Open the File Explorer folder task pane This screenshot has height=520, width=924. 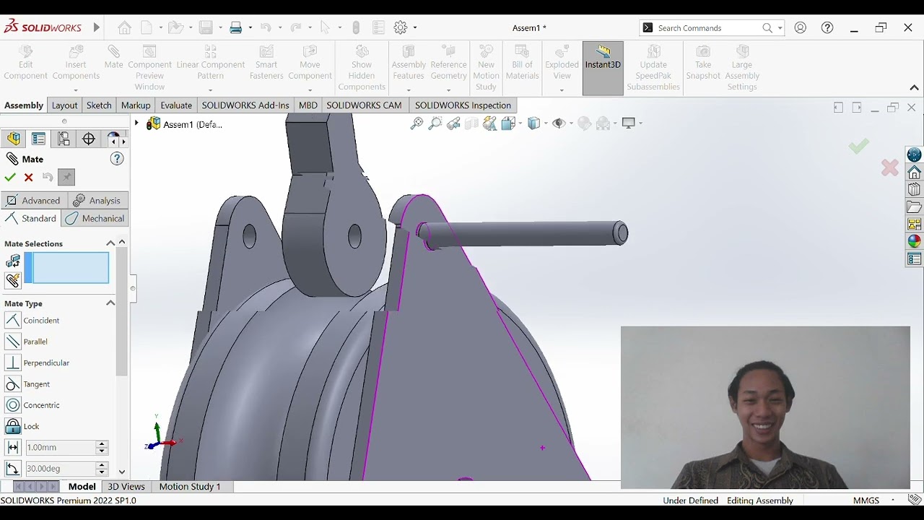pos(915,207)
